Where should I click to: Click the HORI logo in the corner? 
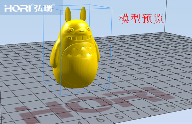click(x=18, y=8)
